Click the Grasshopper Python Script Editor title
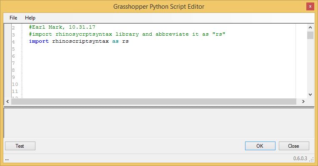The height and width of the screenshot is (166, 318). (159, 7)
